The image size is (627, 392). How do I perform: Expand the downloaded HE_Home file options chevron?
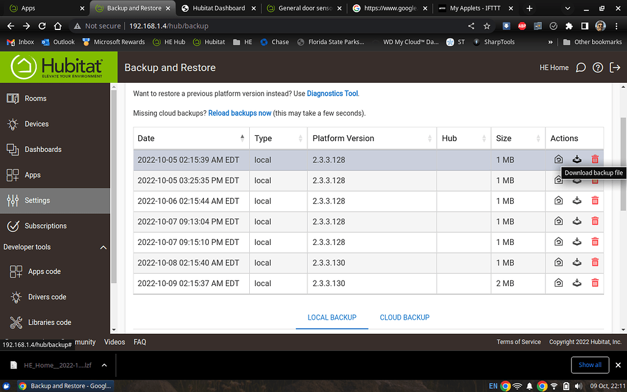tap(104, 365)
